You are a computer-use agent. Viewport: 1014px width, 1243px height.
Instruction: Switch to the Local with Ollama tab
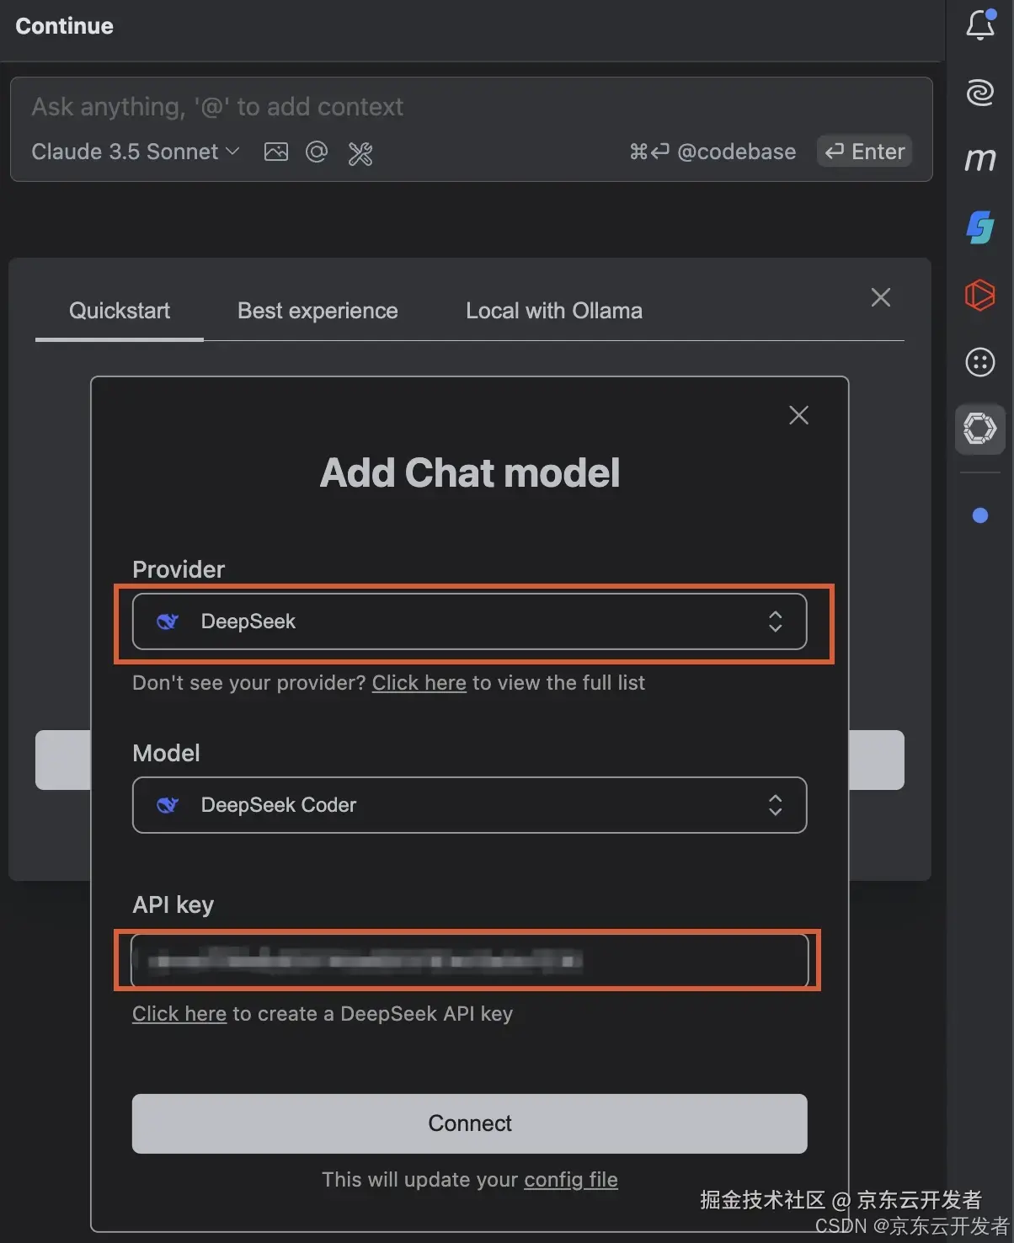pos(554,311)
